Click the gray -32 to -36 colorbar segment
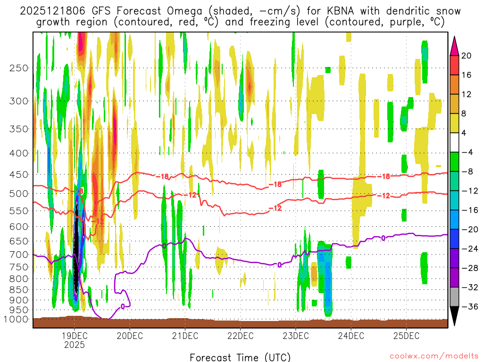The width and height of the screenshot is (483, 362). pyautogui.click(x=454, y=297)
